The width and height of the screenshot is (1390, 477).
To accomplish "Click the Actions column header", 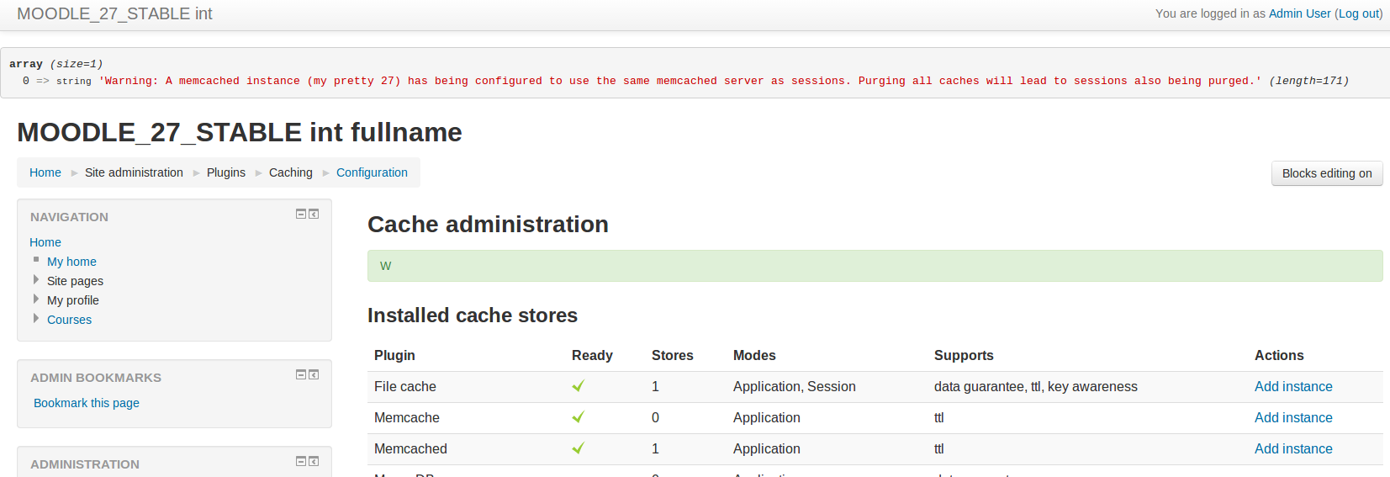I will point(1279,355).
